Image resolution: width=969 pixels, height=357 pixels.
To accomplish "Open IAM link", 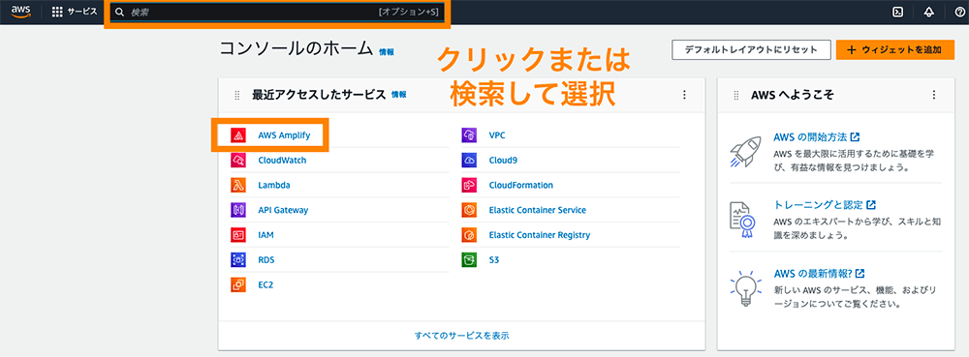I will 266,235.
